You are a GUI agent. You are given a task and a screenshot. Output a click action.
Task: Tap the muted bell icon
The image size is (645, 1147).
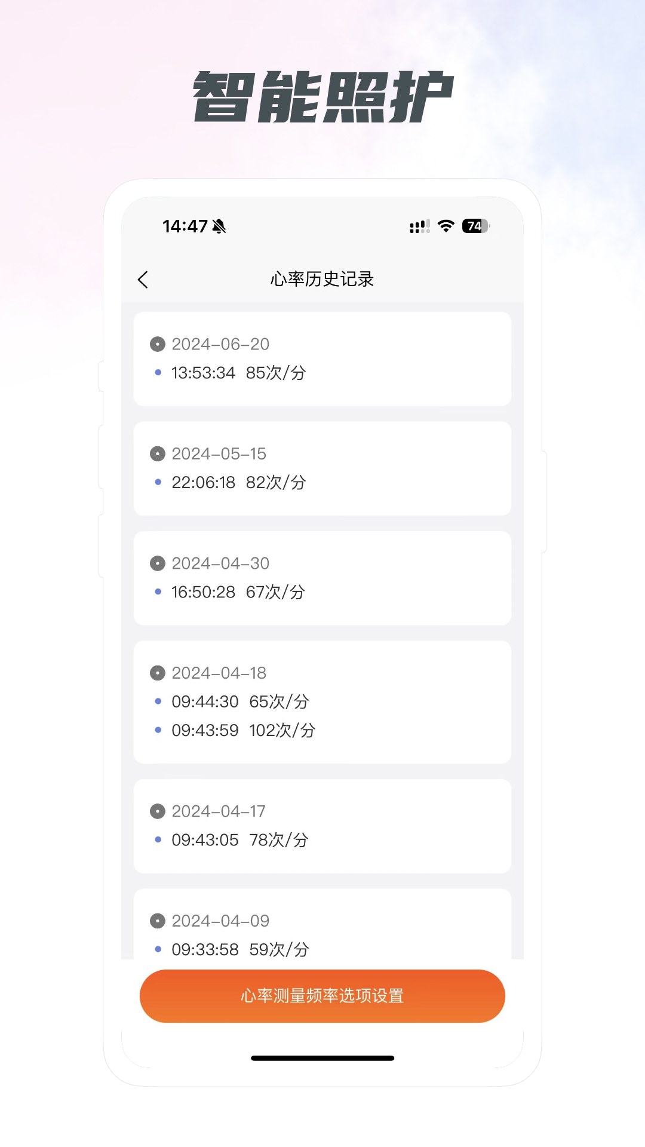(x=219, y=226)
